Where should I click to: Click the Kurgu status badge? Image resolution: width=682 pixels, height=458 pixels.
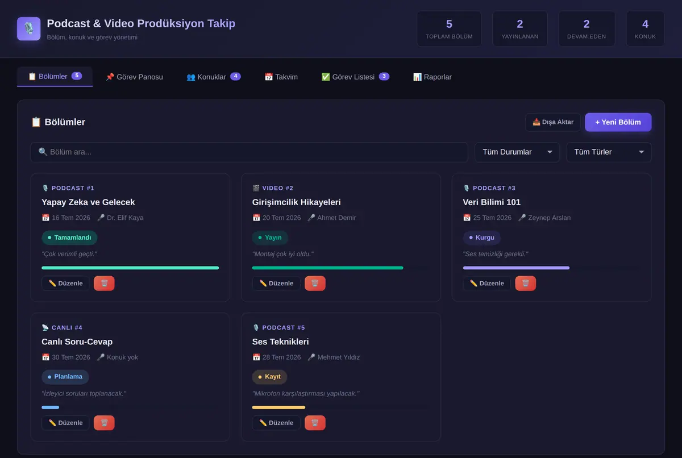click(482, 238)
